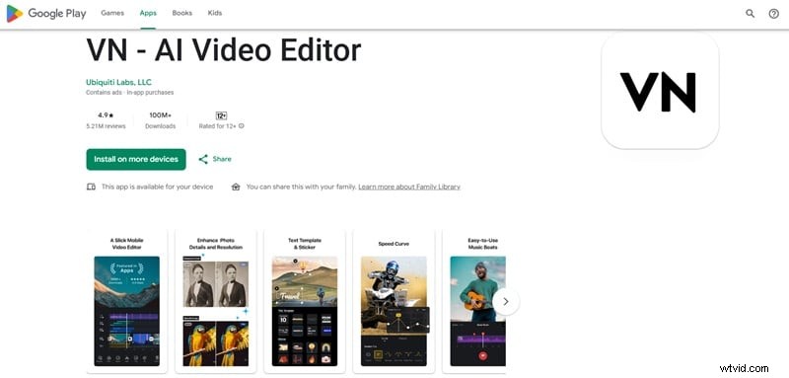Open the Speed Curve screenshot

[x=394, y=301]
